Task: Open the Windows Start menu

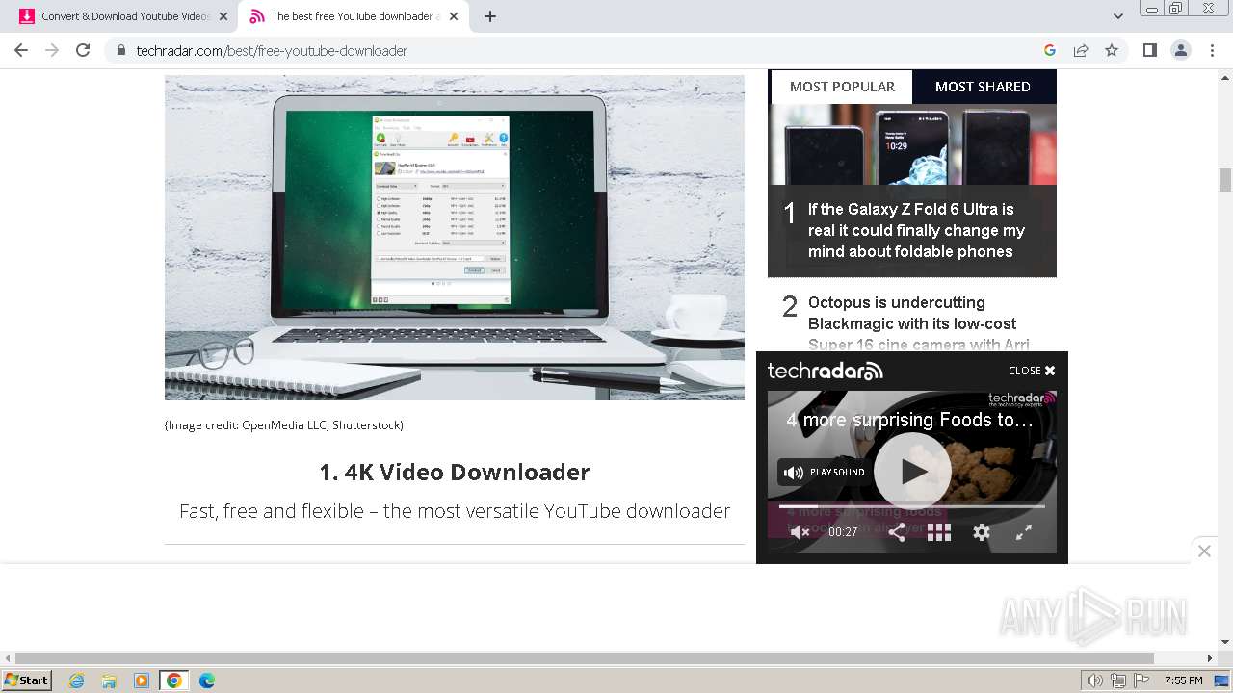Action: coord(26,680)
